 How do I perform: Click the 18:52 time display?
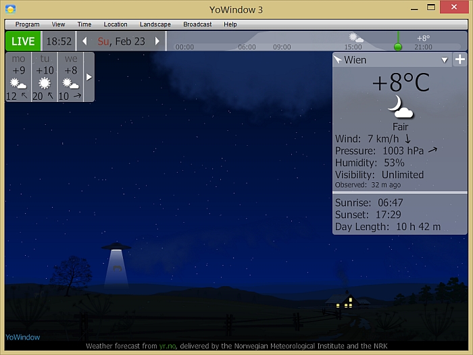click(59, 41)
